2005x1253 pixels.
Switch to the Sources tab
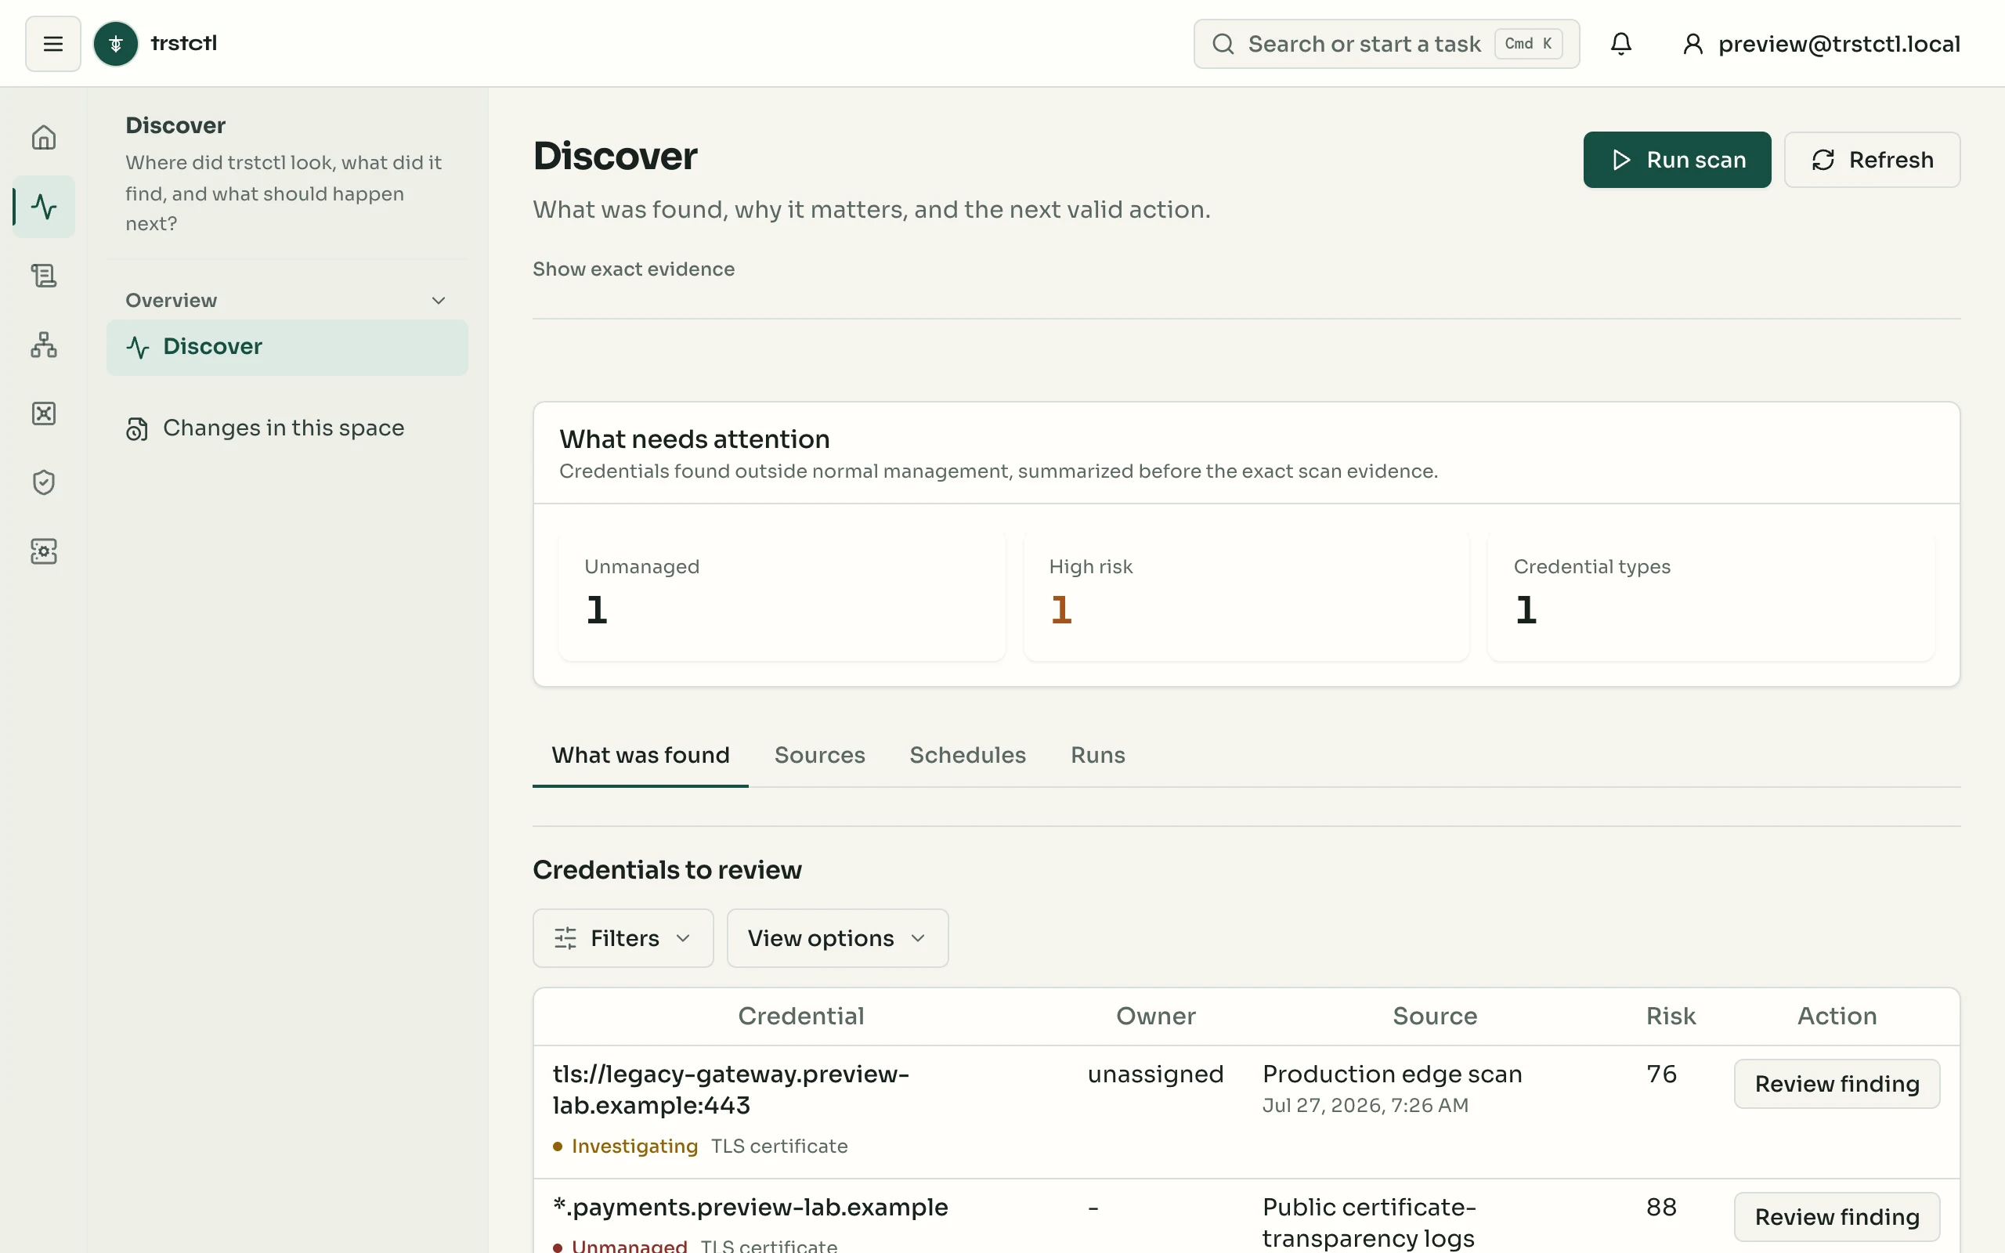[819, 755]
